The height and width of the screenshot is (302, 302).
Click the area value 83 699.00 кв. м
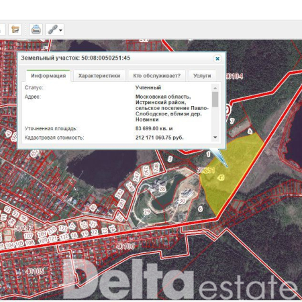[x=154, y=129]
